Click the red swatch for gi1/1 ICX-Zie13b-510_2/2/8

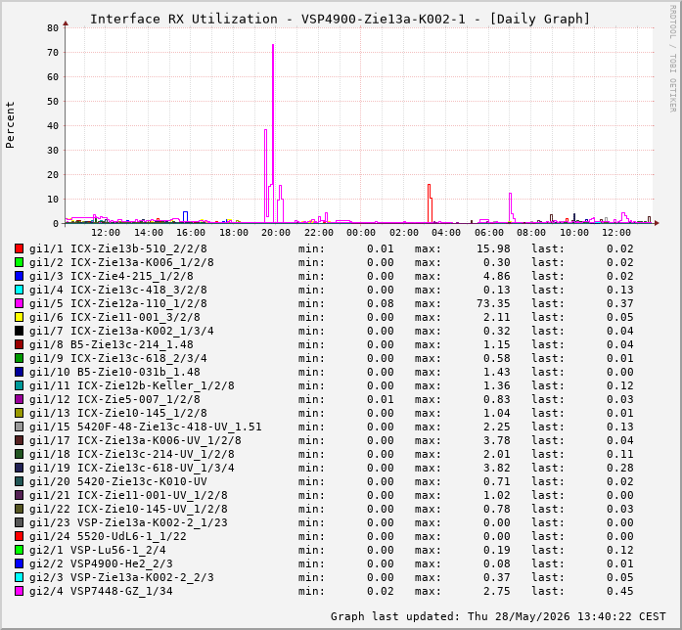pos(19,248)
